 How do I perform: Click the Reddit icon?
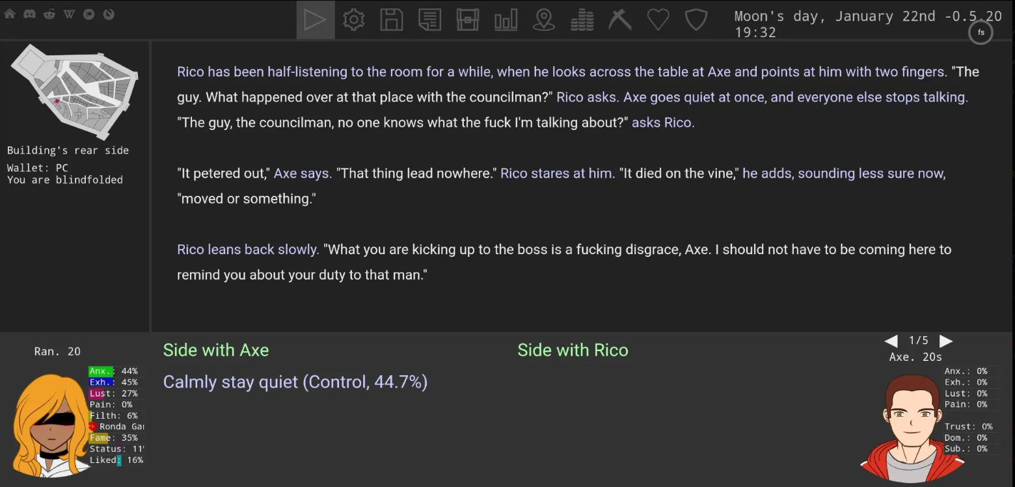click(49, 14)
